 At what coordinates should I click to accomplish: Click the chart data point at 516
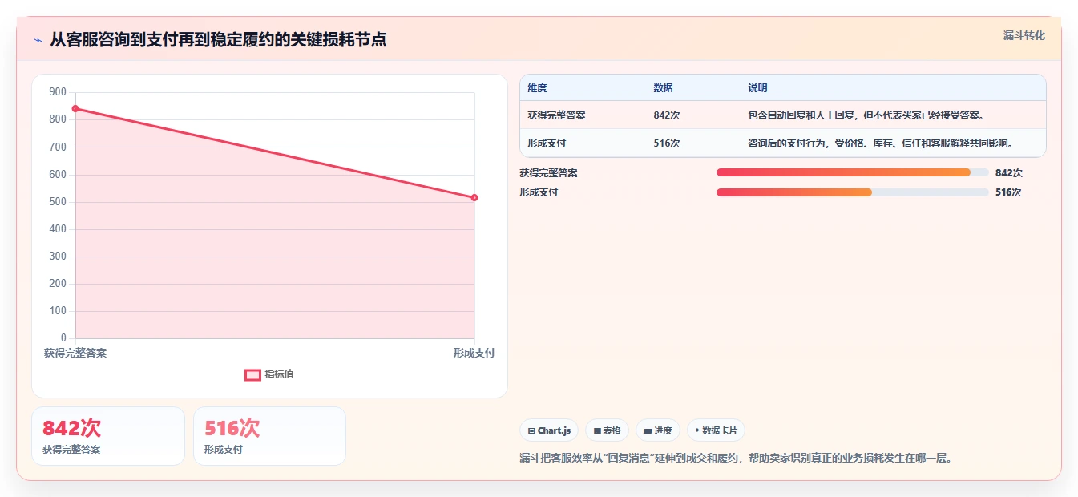474,197
